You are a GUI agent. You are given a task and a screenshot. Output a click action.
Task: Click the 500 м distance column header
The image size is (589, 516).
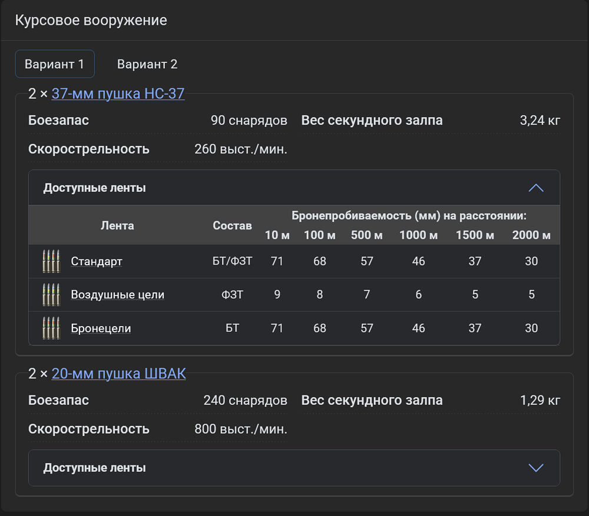pyautogui.click(x=366, y=235)
